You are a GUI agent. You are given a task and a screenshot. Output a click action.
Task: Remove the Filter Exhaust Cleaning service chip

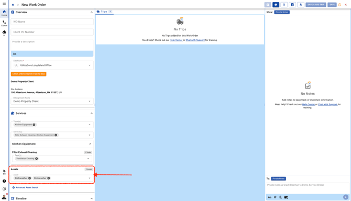tap(56, 135)
